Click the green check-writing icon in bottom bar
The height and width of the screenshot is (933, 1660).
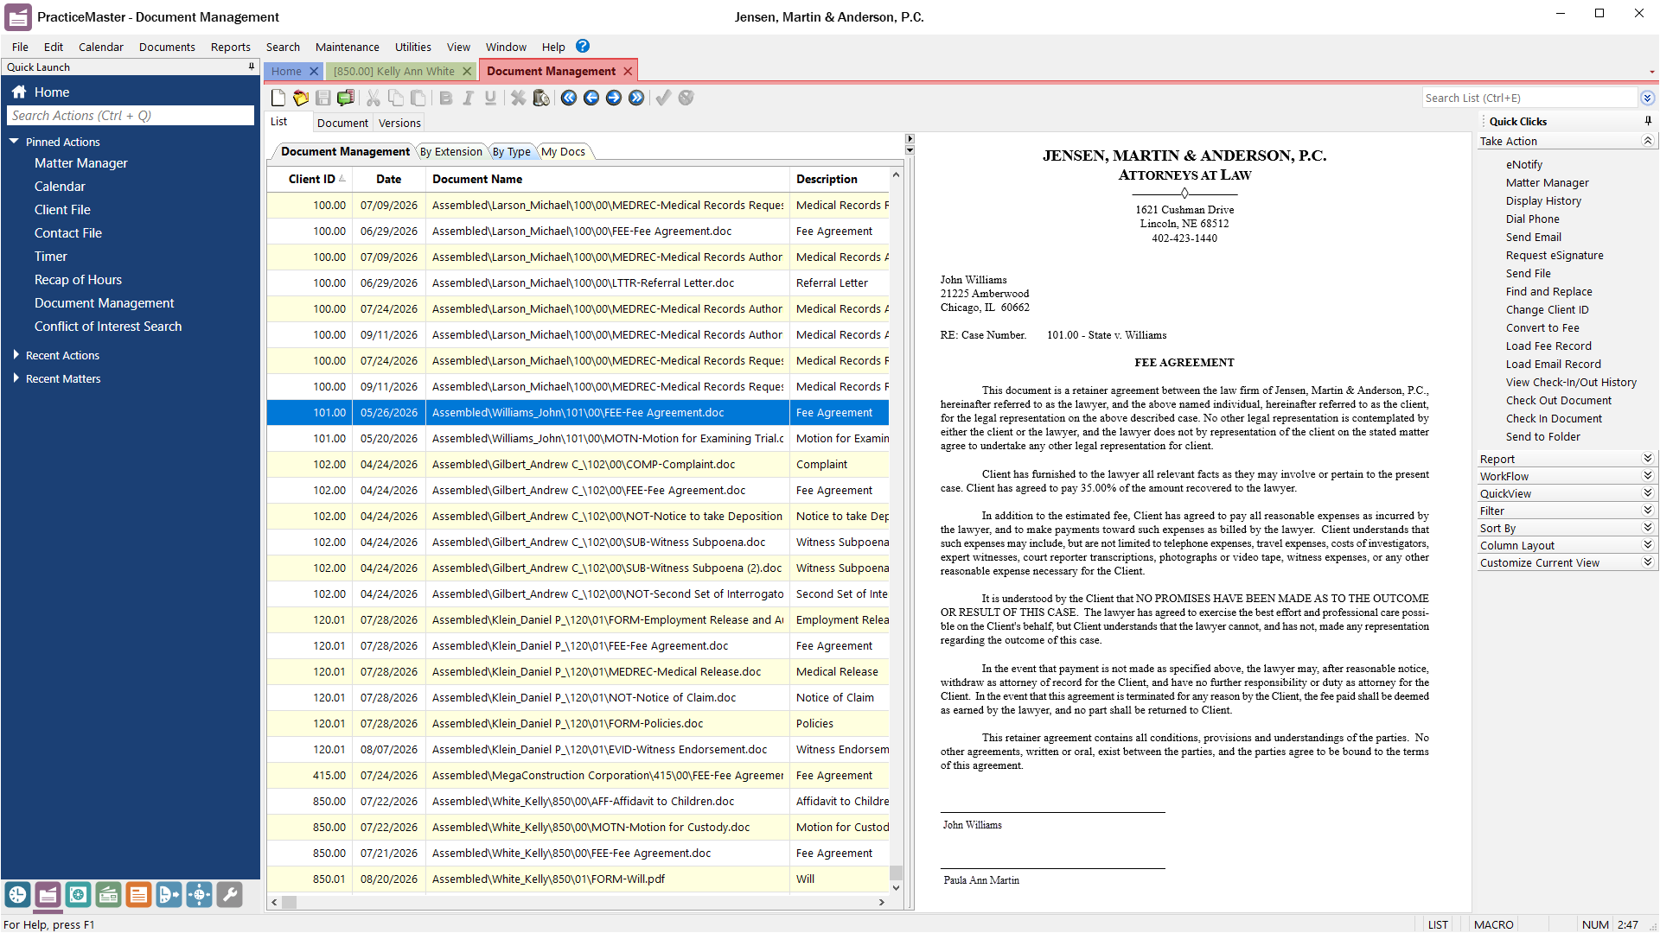pyautogui.click(x=108, y=895)
